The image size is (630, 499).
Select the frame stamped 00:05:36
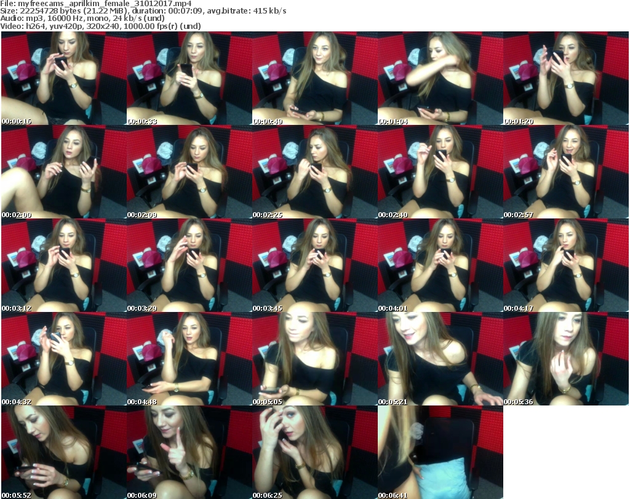pyautogui.click(x=566, y=359)
